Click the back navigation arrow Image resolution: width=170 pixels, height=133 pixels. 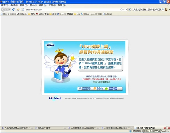tap(3, 10)
